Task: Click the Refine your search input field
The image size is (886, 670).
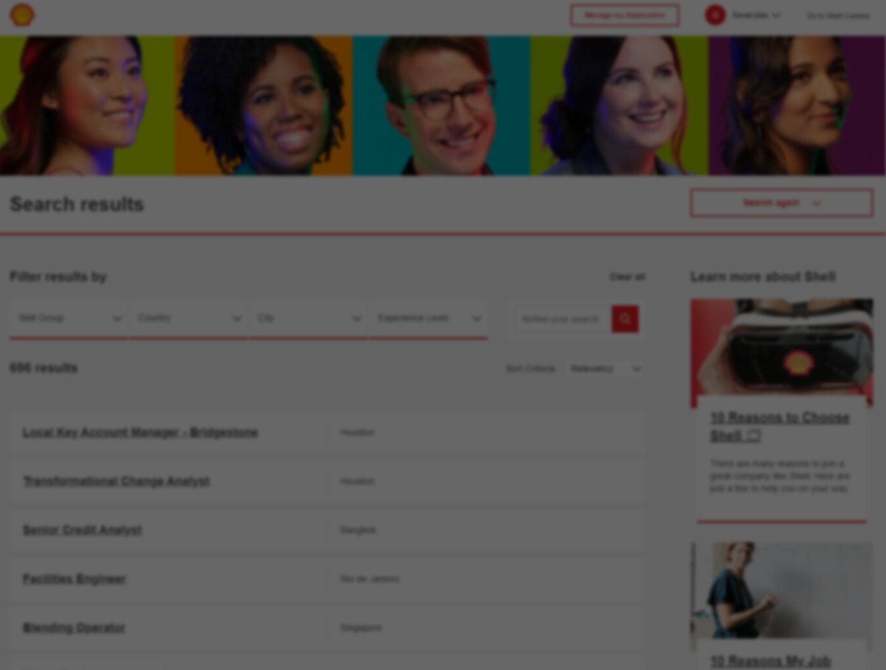Action: (561, 319)
